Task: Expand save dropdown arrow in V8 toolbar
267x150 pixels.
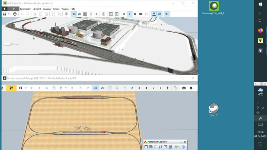Action: (26, 88)
